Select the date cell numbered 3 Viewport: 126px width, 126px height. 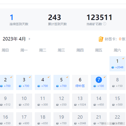24,82
